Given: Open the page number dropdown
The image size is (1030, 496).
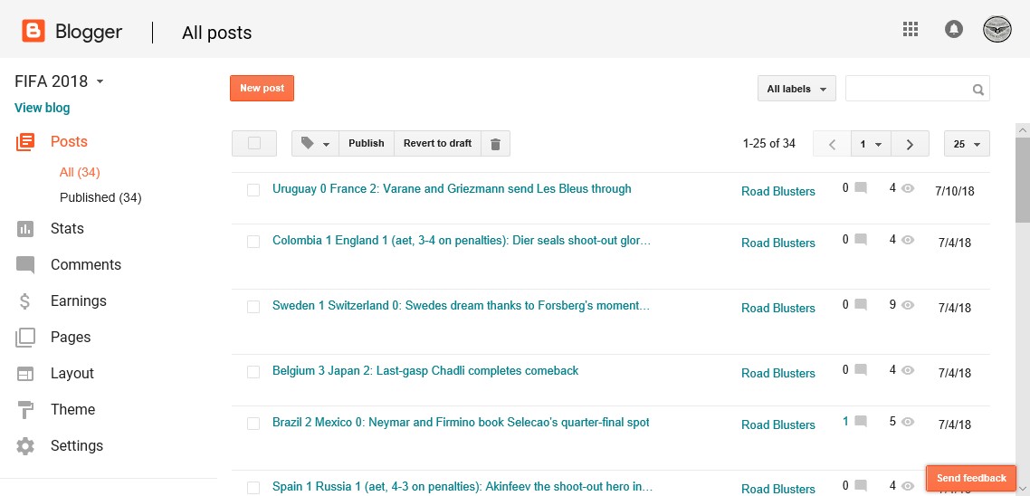Looking at the screenshot, I should coord(871,144).
